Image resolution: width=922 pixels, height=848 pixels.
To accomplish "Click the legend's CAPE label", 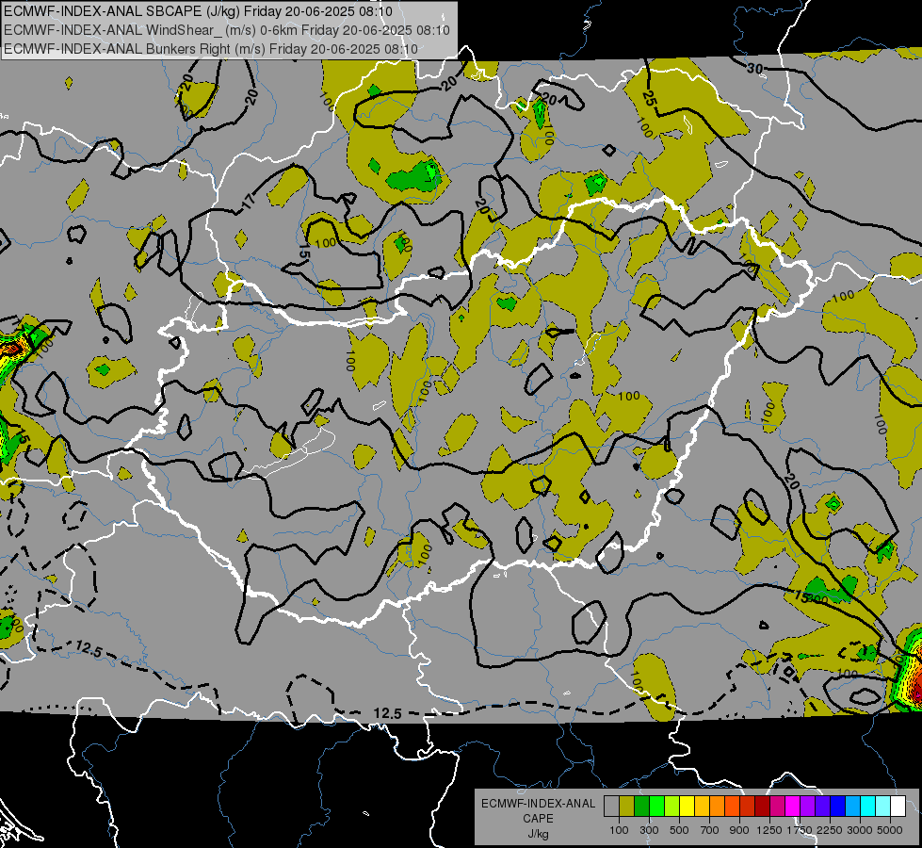I will (538, 819).
